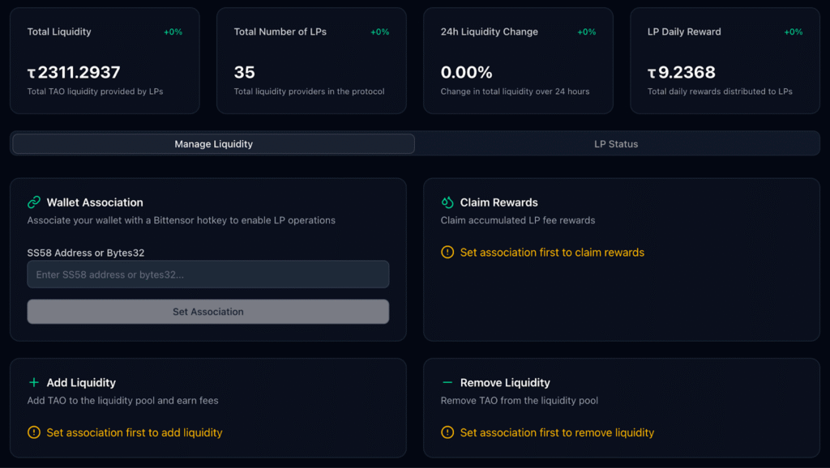This screenshot has height=468, width=830.
Task: Click the TAO symbol before 2311.2937
Action: (x=32, y=73)
